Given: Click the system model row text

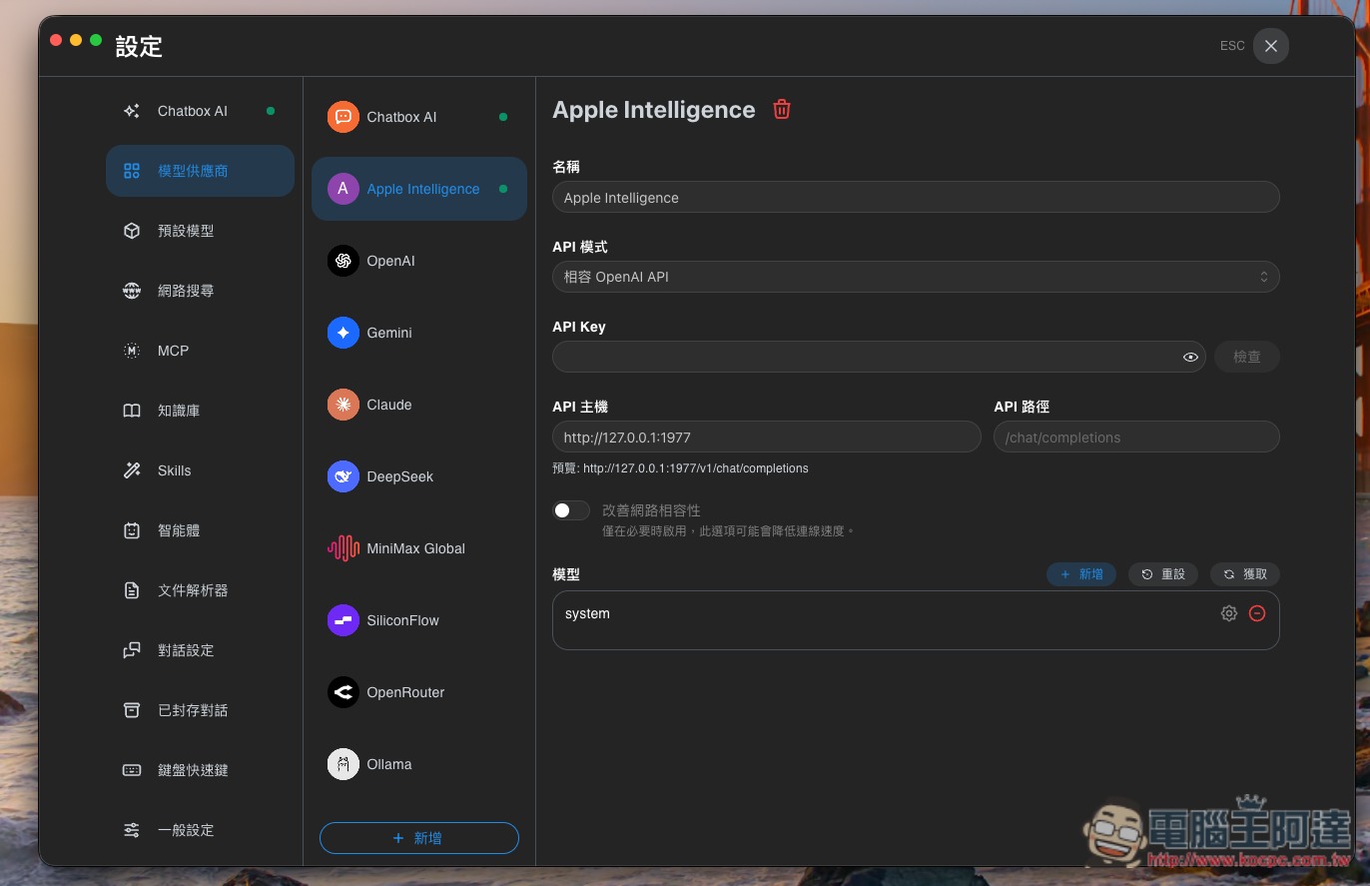Looking at the screenshot, I should (x=587, y=613).
